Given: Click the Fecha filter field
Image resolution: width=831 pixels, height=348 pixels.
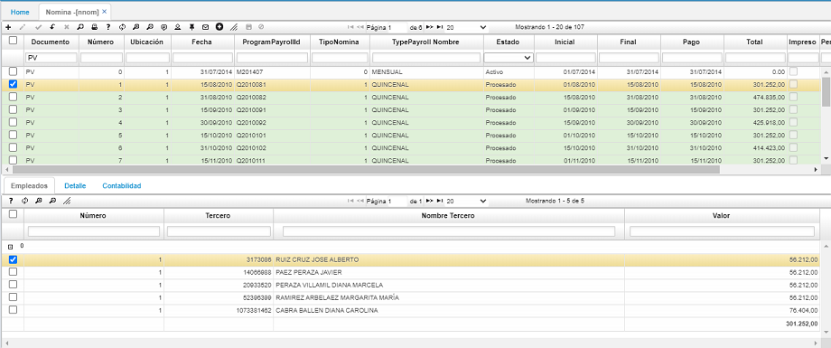Looking at the screenshot, I should tap(202, 58).
